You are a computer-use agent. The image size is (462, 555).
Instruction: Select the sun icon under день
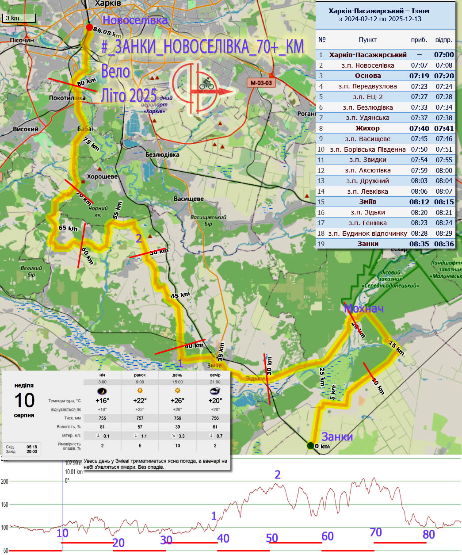tap(177, 391)
